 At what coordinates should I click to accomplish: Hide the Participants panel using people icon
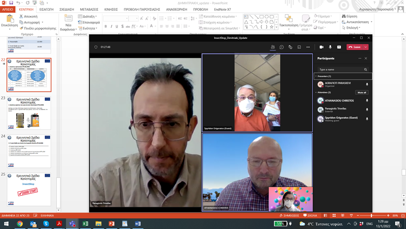click(x=273, y=47)
